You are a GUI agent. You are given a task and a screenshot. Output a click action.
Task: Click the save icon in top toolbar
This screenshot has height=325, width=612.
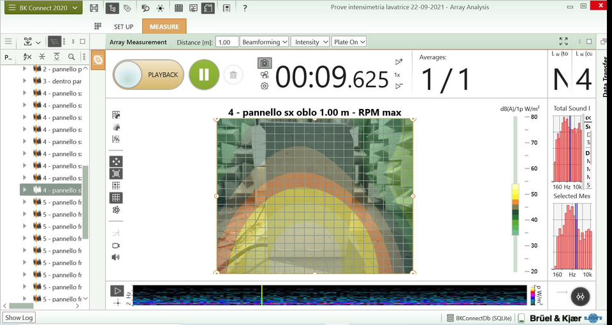(94, 8)
